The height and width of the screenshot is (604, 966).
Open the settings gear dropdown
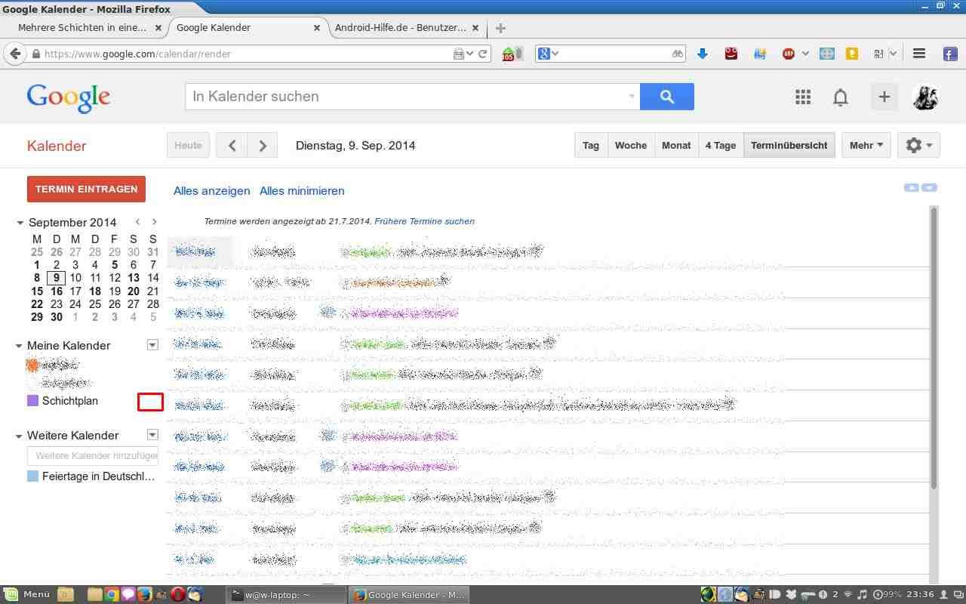(x=918, y=146)
